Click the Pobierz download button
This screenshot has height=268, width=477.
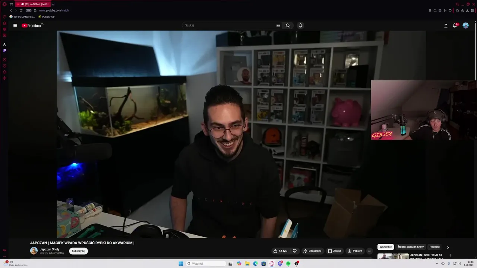pos(355,251)
